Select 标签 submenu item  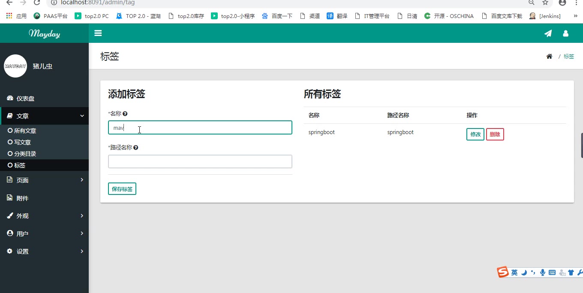tap(44, 165)
